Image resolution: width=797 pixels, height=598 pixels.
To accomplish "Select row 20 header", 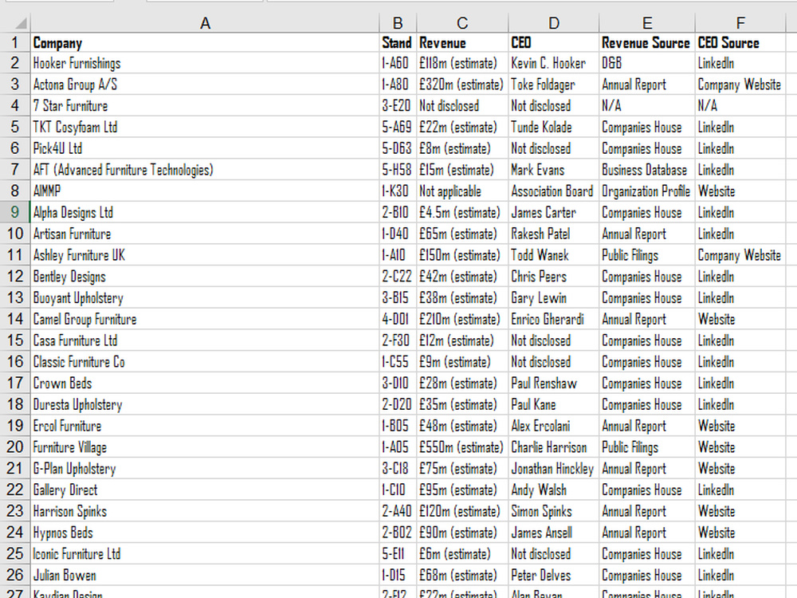I will pyautogui.click(x=14, y=447).
